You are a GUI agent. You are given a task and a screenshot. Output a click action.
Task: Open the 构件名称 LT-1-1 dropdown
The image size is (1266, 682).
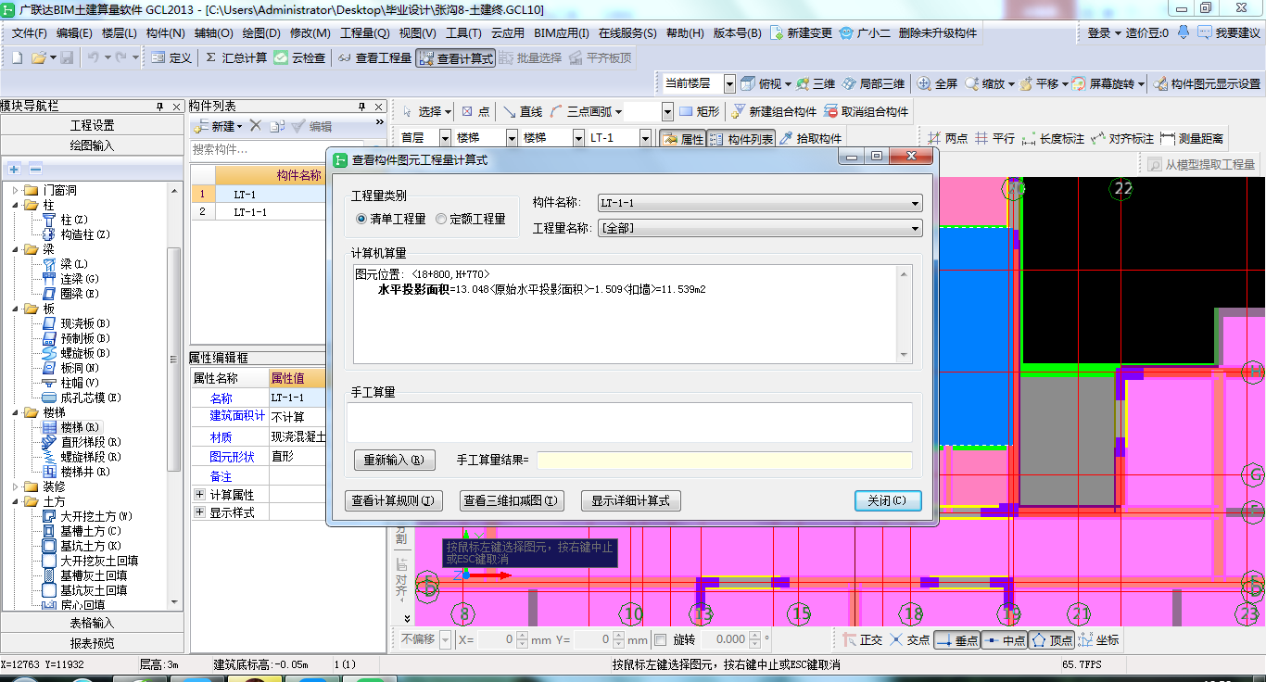759,203
